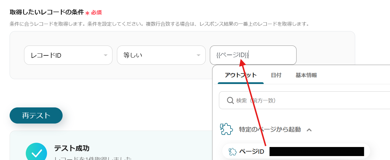390x160 pixels.
Task: Focus the {{ページID}} value input field
Action: (253, 55)
